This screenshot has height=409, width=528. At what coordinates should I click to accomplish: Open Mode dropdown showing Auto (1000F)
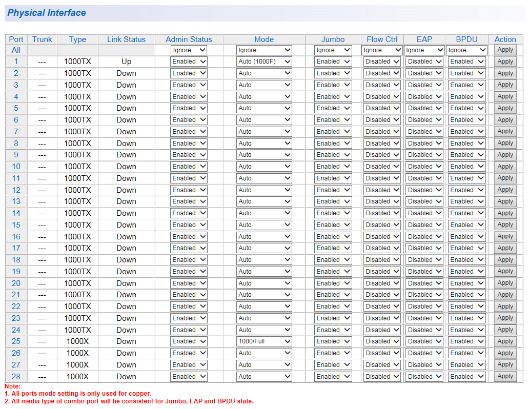[264, 62]
